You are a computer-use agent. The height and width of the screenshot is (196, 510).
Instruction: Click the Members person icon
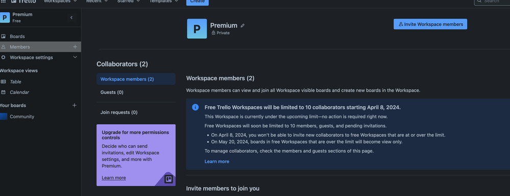pyautogui.click(x=3, y=47)
